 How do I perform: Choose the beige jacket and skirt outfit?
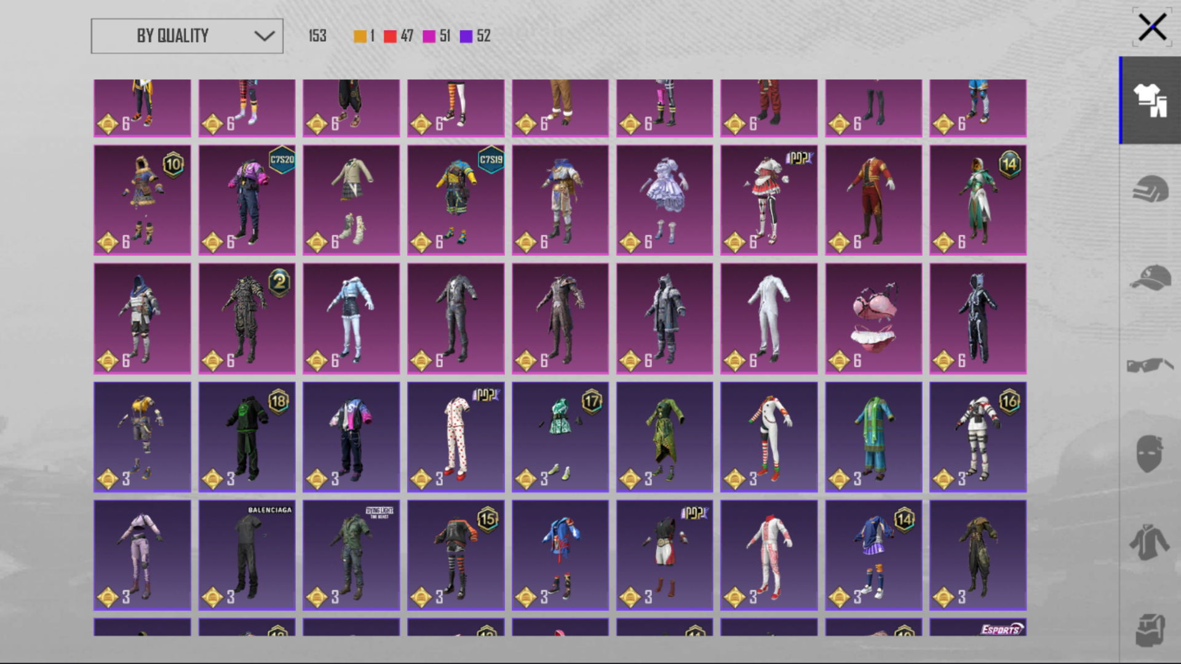(351, 200)
